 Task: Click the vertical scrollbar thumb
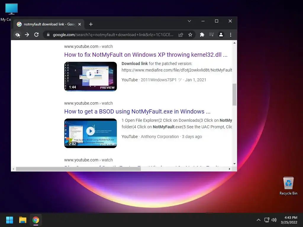(234, 95)
